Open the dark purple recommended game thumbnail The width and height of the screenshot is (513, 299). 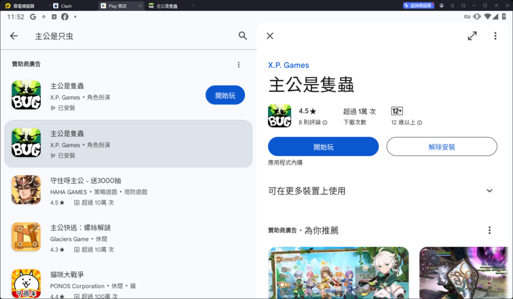click(464, 273)
